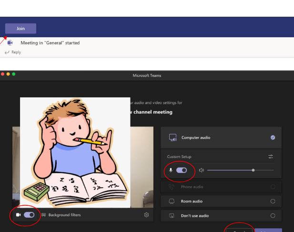Click the Phone audio handset icon
The image size is (294, 232).
coord(172,187)
